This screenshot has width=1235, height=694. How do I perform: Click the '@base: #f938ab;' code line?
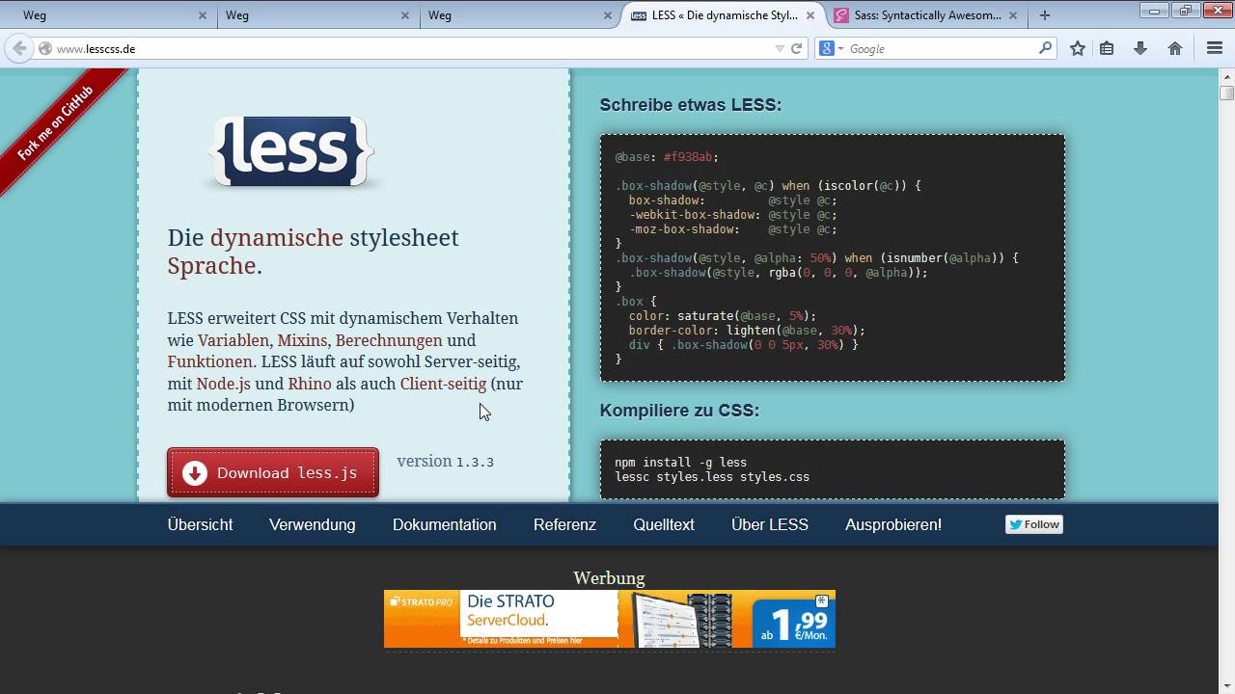coord(667,157)
